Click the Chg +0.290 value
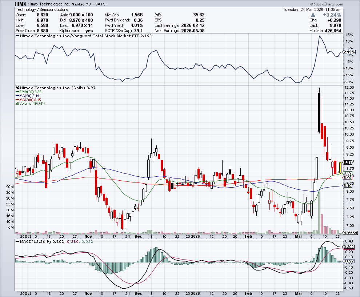 pos(334,20)
